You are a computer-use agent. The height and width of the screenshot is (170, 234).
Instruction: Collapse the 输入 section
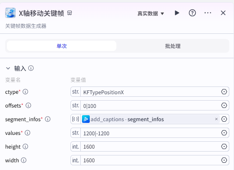pos(8,69)
